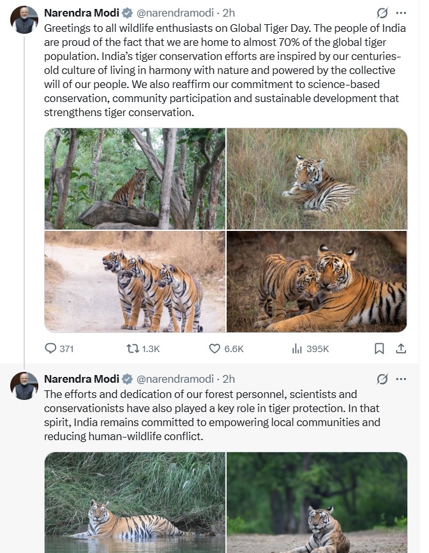
Task: View photo of tiger lying in water
Action: coord(135,503)
